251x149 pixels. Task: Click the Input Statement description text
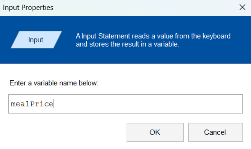pyautogui.click(x=153, y=40)
